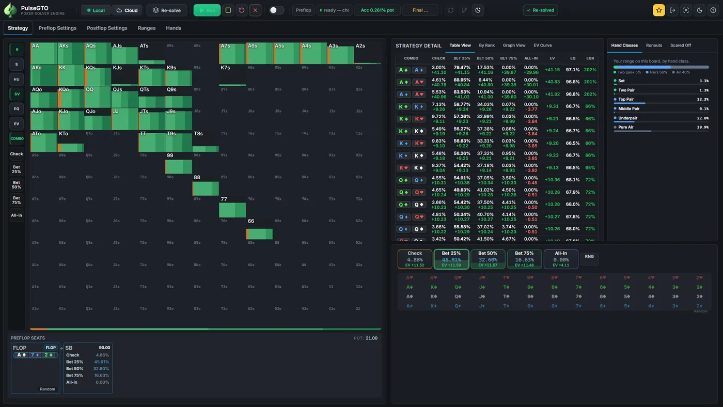This screenshot has height=407, width=723.
Task: Open help via the question mark icon
Action: click(713, 10)
